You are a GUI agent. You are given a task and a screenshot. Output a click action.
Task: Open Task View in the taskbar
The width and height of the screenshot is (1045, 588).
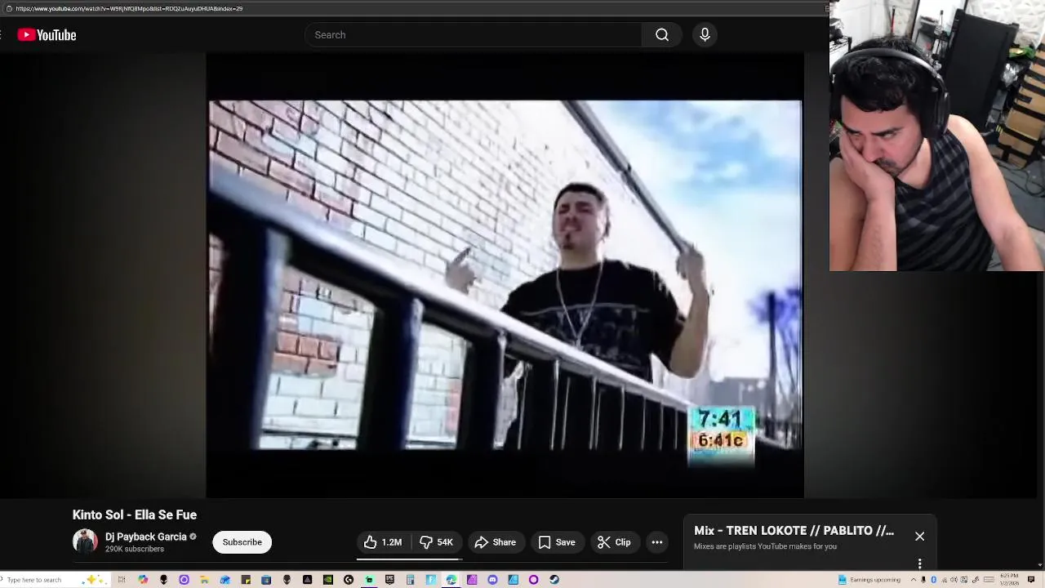122,580
